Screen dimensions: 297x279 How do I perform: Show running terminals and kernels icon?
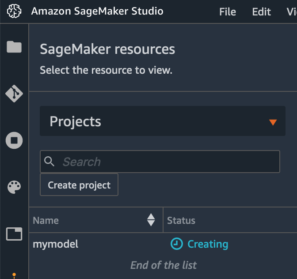click(14, 140)
